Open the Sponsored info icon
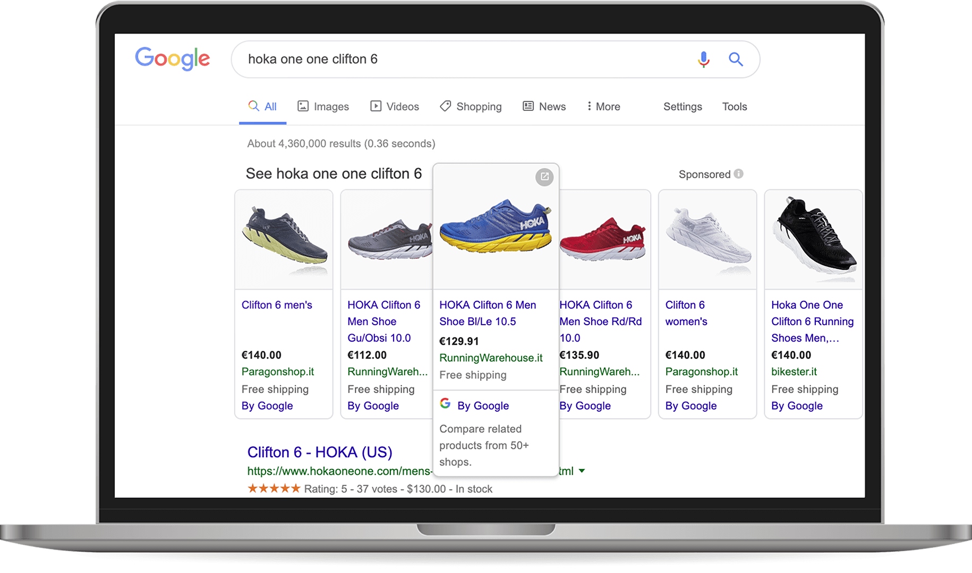This screenshot has width=972, height=573. (738, 174)
